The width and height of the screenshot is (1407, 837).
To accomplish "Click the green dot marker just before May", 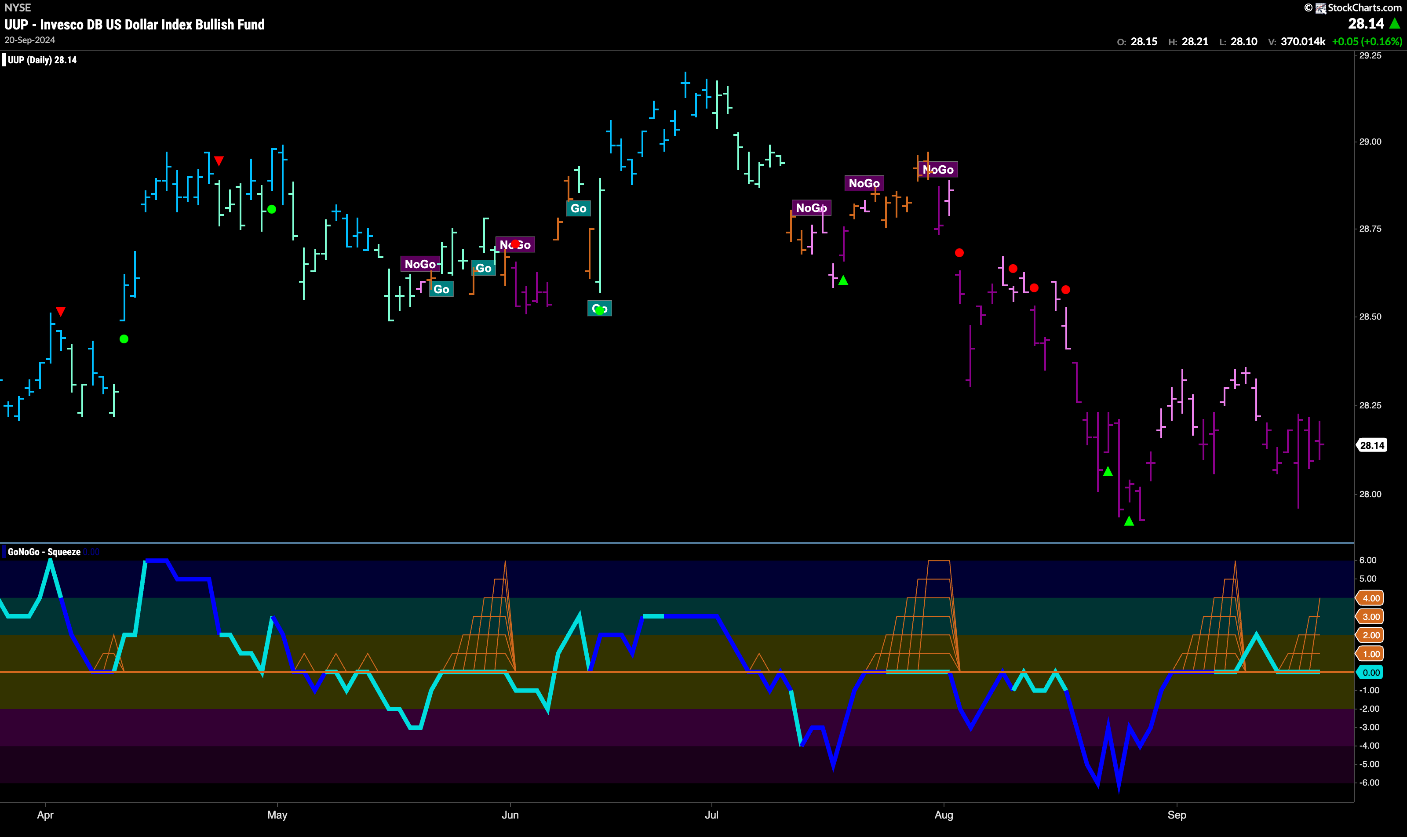I will coord(271,209).
